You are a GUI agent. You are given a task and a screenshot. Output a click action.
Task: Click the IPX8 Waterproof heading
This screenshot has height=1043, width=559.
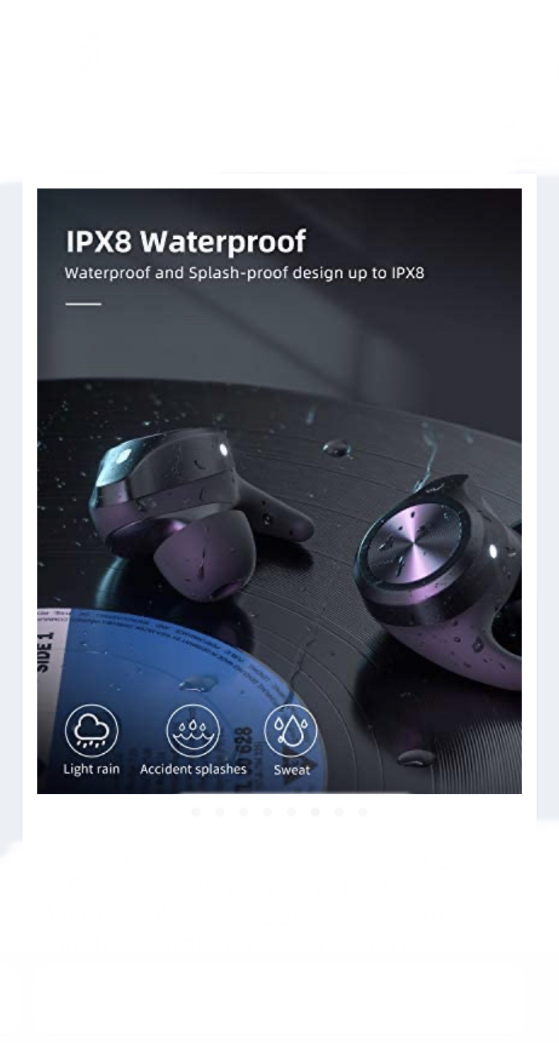pos(186,241)
